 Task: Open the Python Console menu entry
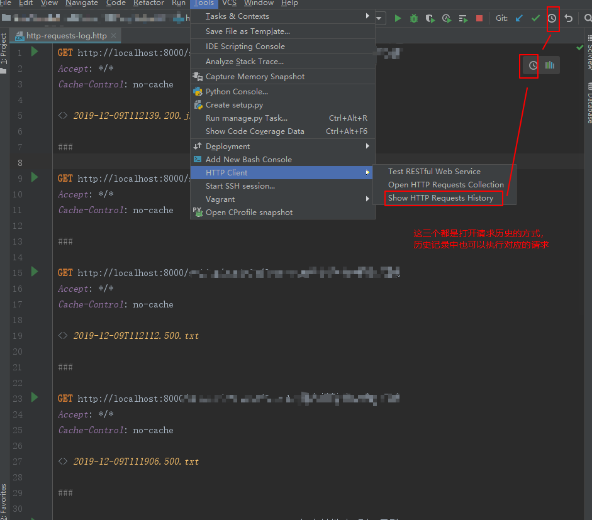pos(237,92)
